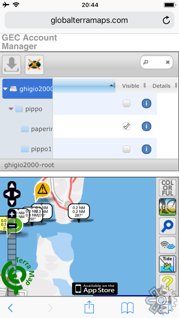The width and height of the screenshot is (179, 318).
Task: Zoom out with the minus button
Action: click(x=12, y=225)
